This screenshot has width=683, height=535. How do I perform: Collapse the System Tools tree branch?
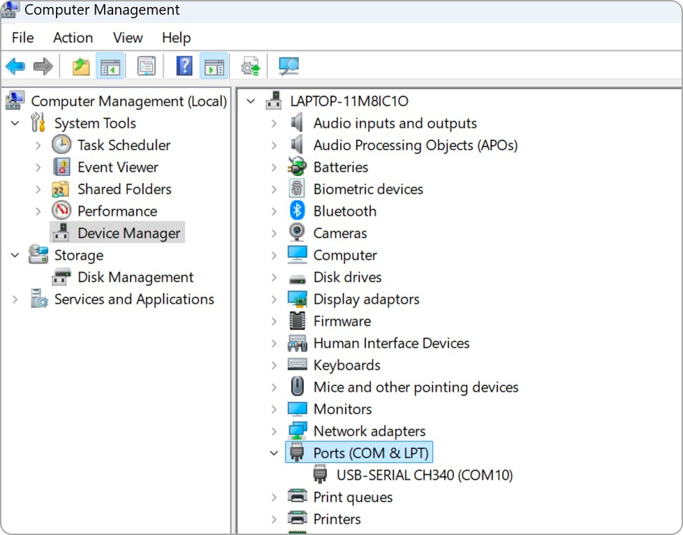pyautogui.click(x=15, y=123)
